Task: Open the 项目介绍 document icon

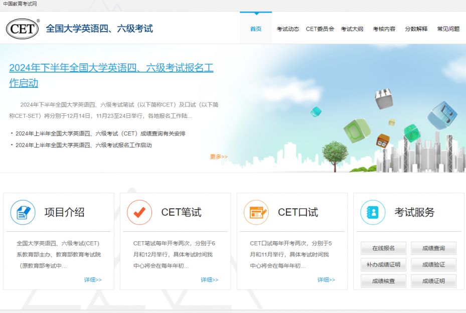Action: coord(23,212)
